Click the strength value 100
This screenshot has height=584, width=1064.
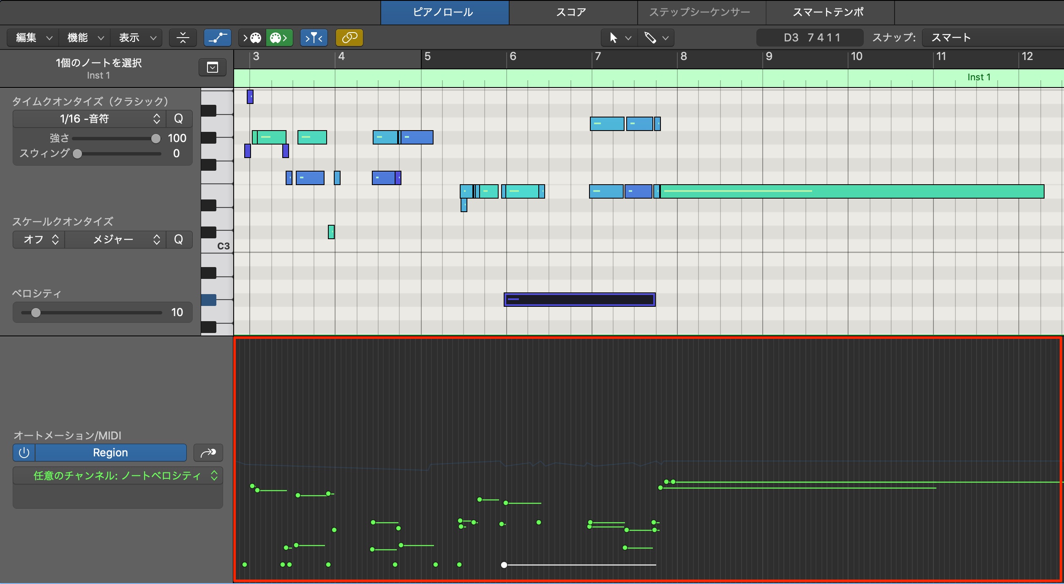coord(177,138)
